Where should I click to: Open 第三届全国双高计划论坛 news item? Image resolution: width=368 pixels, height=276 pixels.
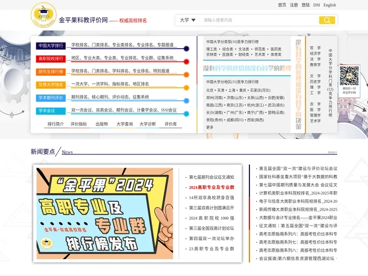212,228
